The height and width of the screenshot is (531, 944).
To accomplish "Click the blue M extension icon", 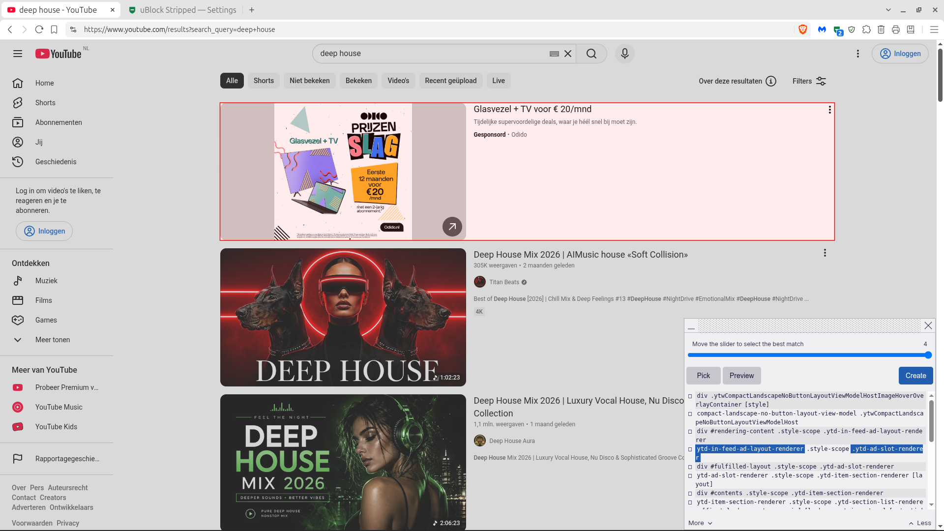I will coord(822,29).
